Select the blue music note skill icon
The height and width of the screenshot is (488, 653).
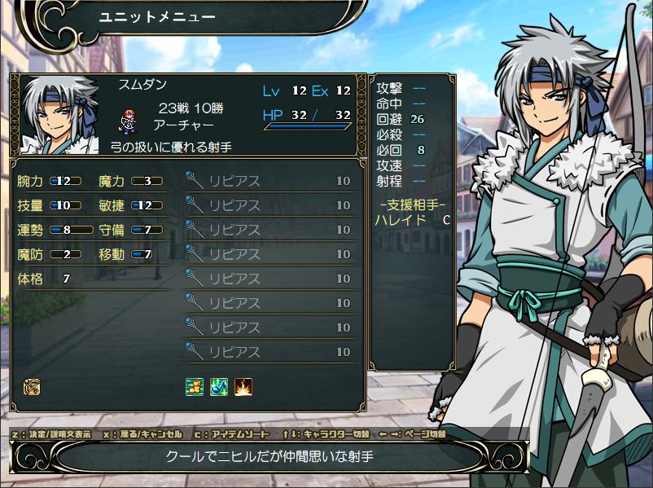coord(219,387)
